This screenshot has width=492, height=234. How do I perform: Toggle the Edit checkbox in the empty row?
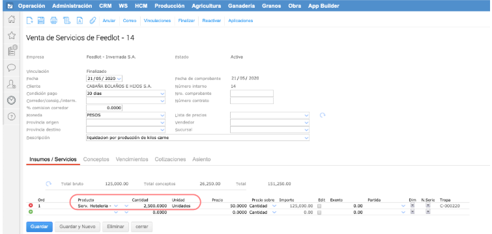(x=319, y=213)
